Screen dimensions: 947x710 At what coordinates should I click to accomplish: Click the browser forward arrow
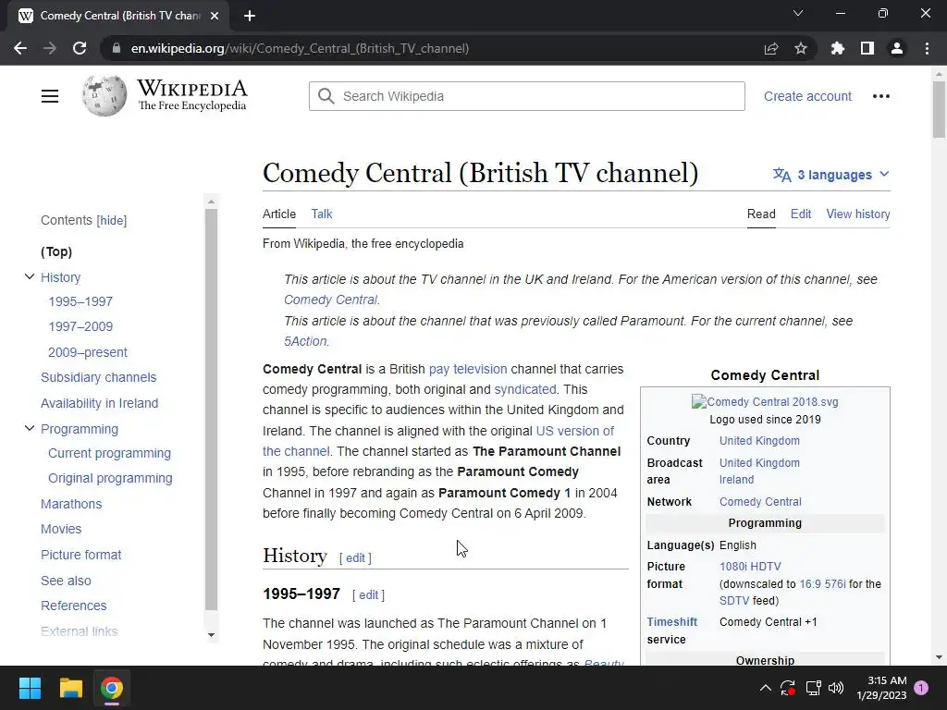(50, 48)
